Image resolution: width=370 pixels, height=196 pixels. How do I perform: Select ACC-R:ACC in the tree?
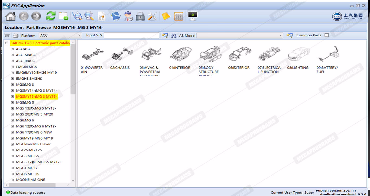(x=25, y=61)
